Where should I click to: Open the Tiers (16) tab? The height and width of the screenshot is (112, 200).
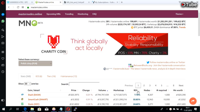coord(51,76)
